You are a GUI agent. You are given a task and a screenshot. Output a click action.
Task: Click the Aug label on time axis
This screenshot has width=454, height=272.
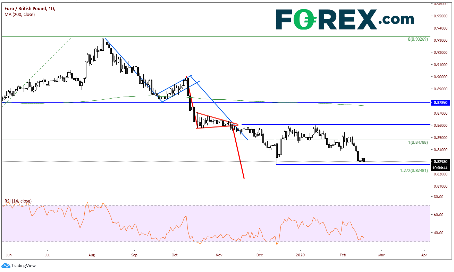pyautogui.click(x=92, y=255)
